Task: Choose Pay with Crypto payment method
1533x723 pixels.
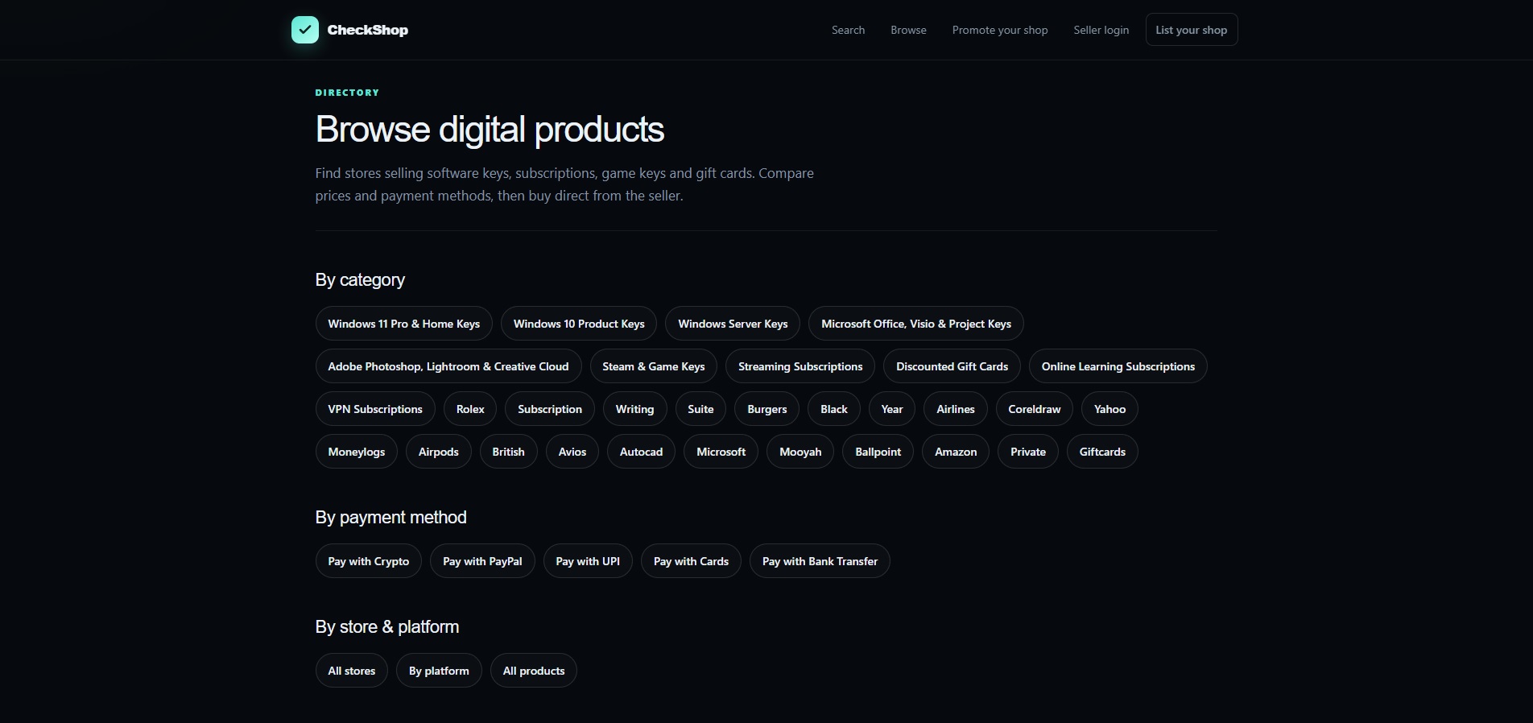Action: (x=369, y=561)
